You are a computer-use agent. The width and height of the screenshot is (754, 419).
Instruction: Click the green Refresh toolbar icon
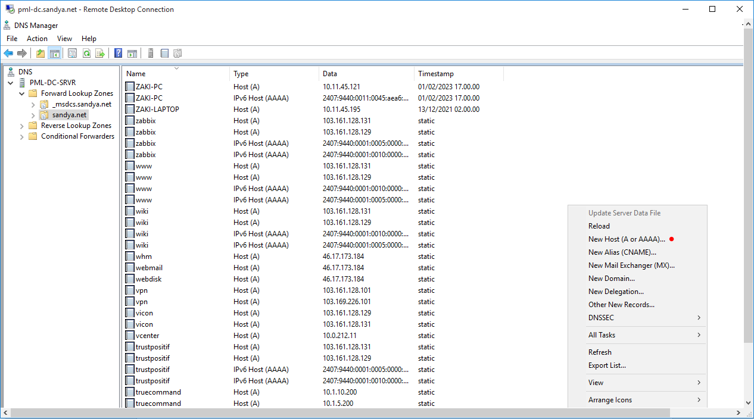pos(86,54)
